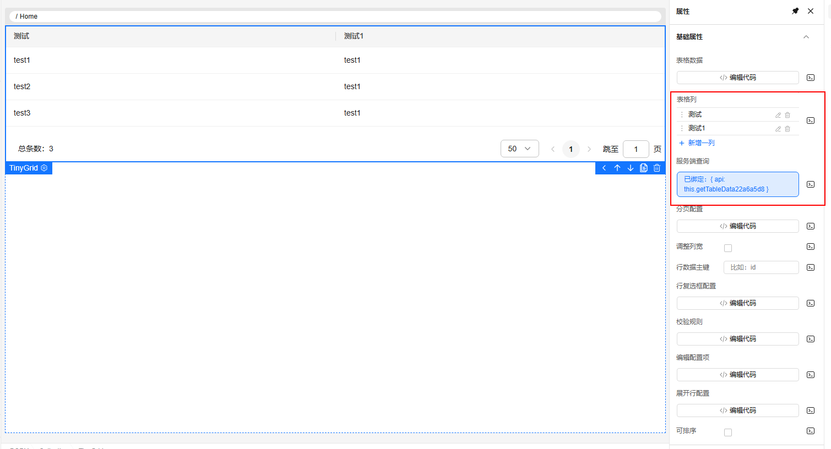Screen dimensions: 831x449
Task: Open variable binding for 表格数据
Action: click(811, 78)
